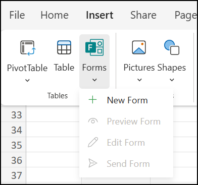Choose Edit Form menu entry
Image resolution: width=198 pixels, height=185 pixels.
[x=126, y=143]
